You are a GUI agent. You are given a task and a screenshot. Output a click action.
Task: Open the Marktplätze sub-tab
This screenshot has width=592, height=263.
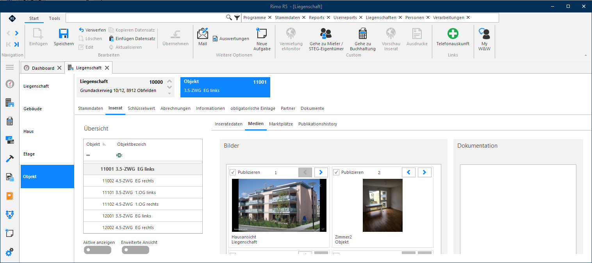pyautogui.click(x=281, y=124)
